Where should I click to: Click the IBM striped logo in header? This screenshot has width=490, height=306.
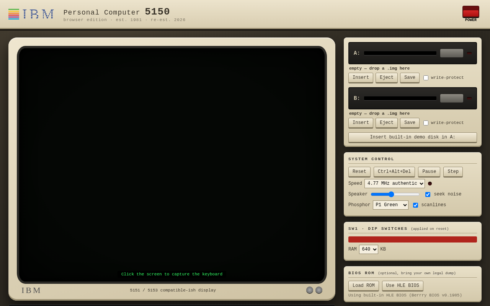(x=32, y=14)
